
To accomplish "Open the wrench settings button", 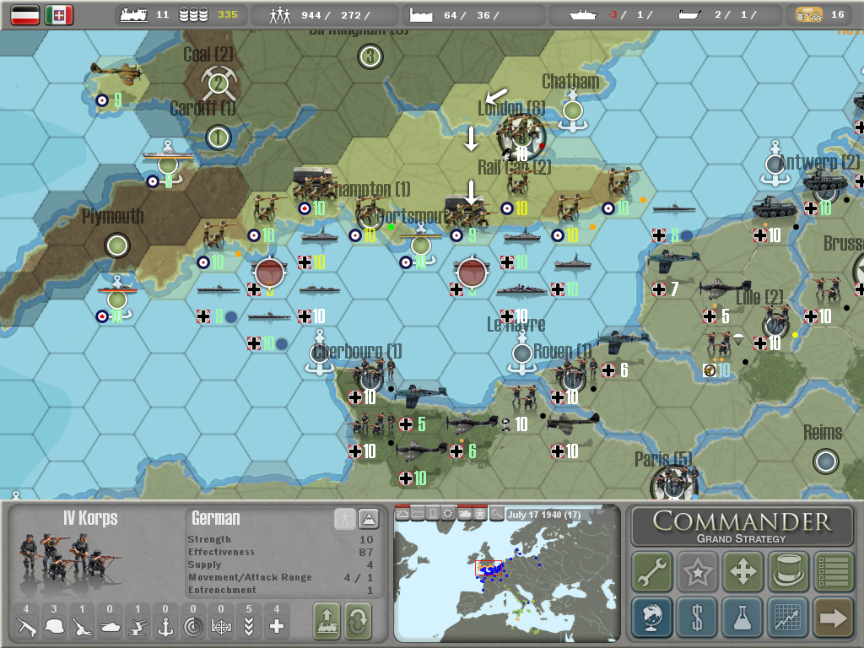I will pyautogui.click(x=652, y=572).
